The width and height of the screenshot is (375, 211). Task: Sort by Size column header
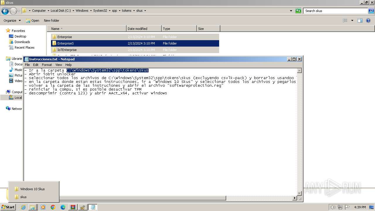click(x=208, y=29)
